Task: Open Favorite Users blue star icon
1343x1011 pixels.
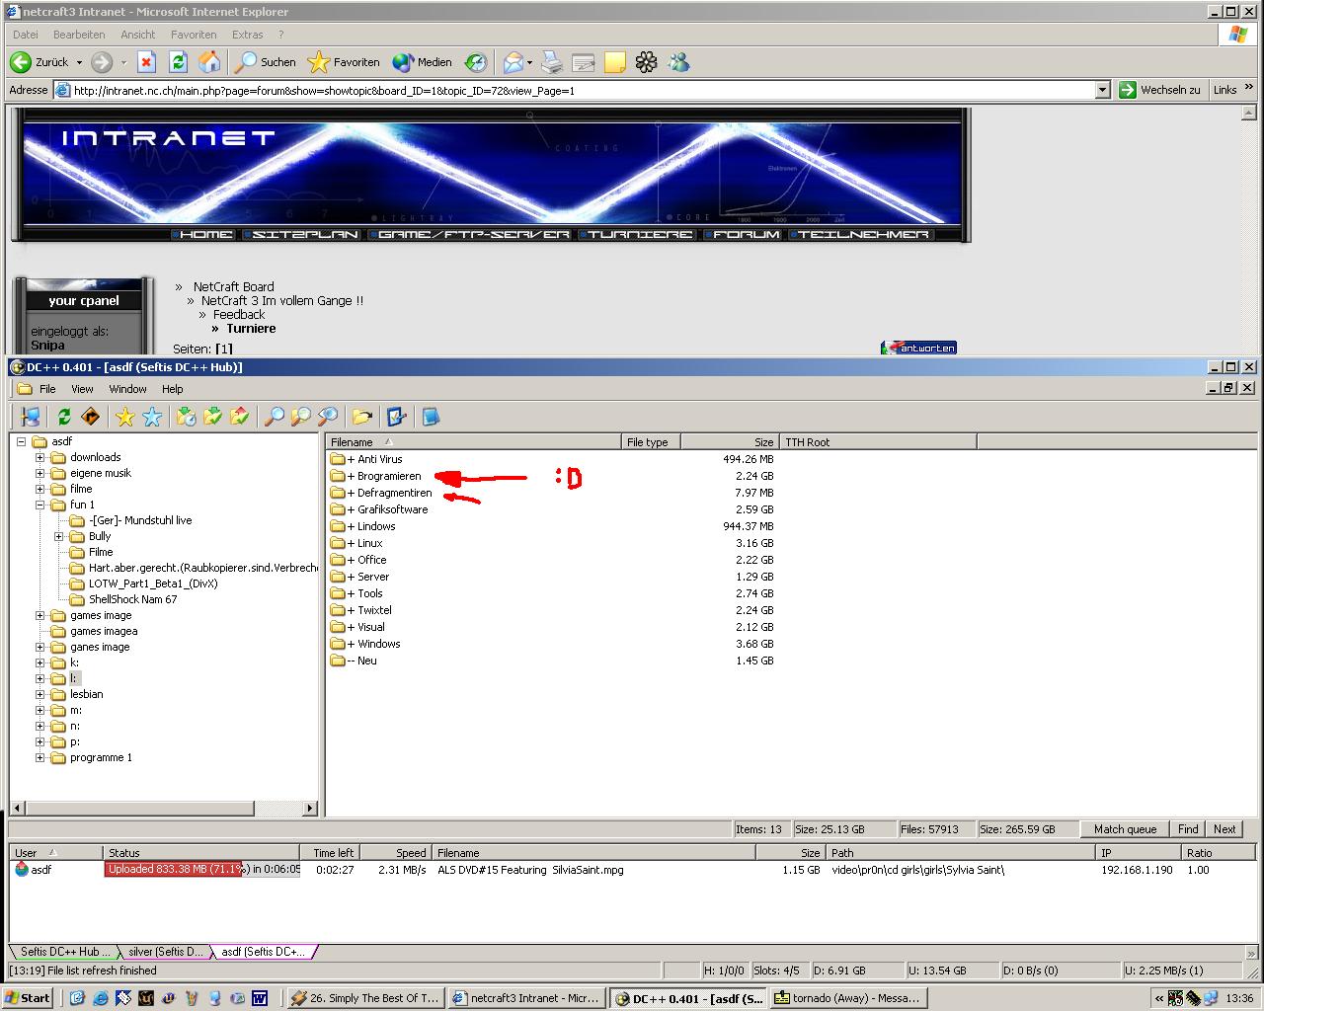Action: coord(152,417)
